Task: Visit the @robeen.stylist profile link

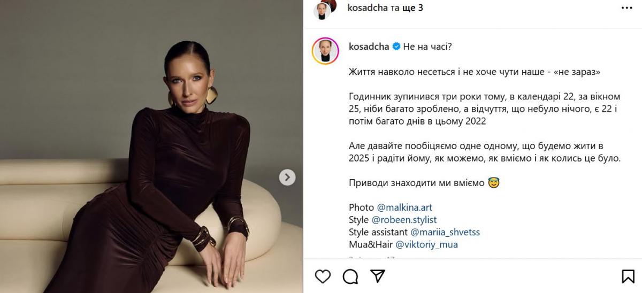Action: [404, 220]
